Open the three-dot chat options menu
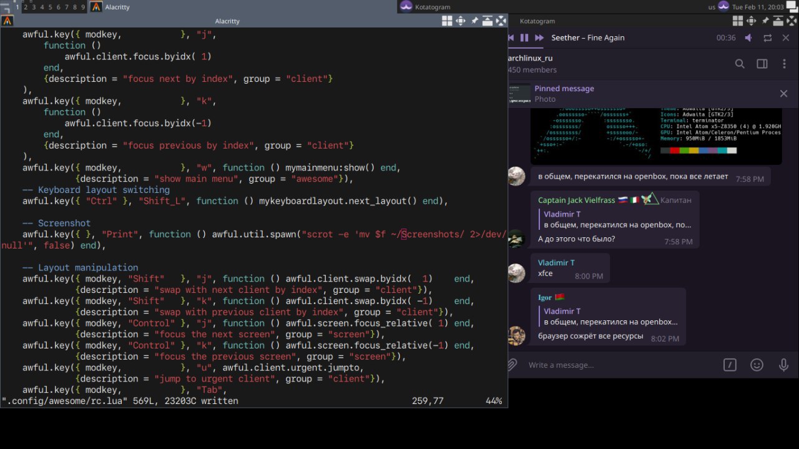This screenshot has height=449, width=799. (784, 64)
